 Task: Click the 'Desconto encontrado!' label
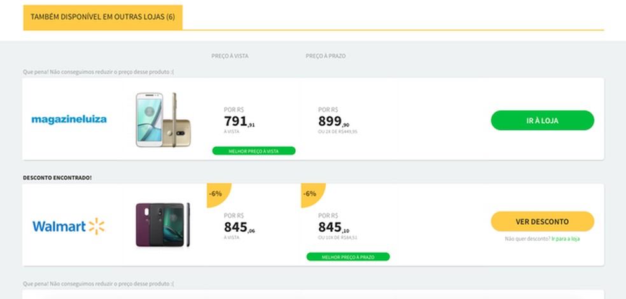coord(57,178)
